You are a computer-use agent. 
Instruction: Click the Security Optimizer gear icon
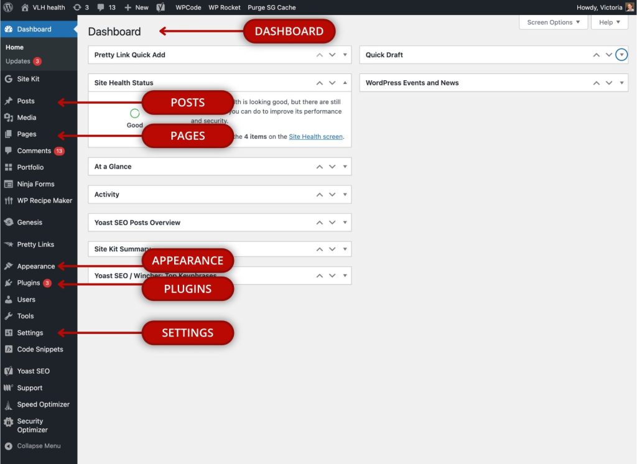tap(9, 422)
